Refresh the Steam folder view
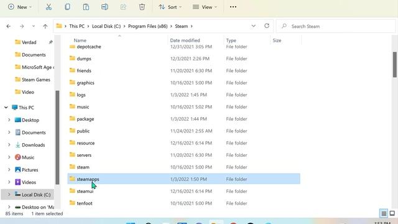The height and width of the screenshot is (224, 398). pos(267,26)
